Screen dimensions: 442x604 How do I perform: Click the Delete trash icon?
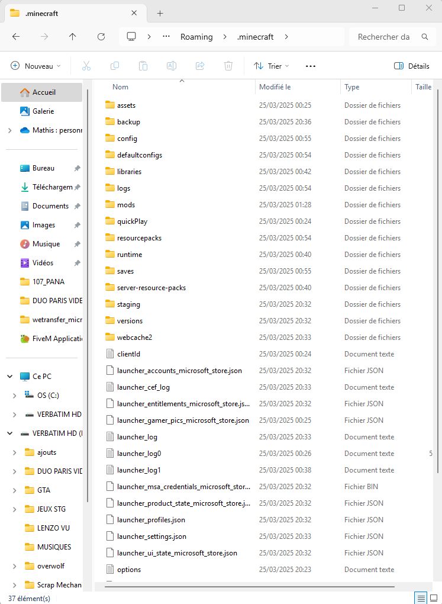[228, 66]
